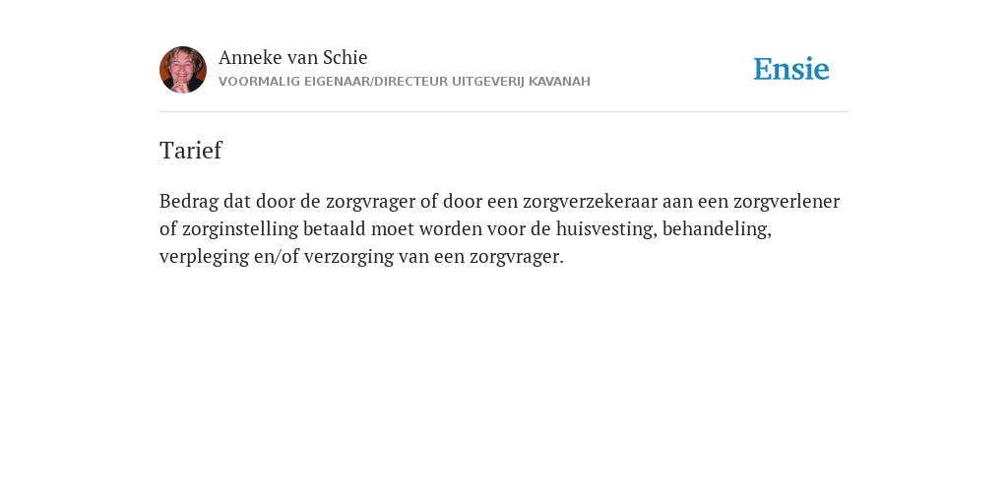
Task: Click the horizontal divider line below the author
Action: (504, 112)
